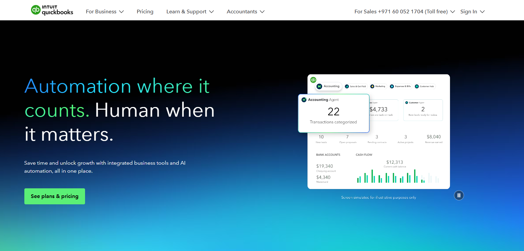Open the Pricing page
Image resolution: width=524 pixels, height=251 pixels.
[x=145, y=12]
